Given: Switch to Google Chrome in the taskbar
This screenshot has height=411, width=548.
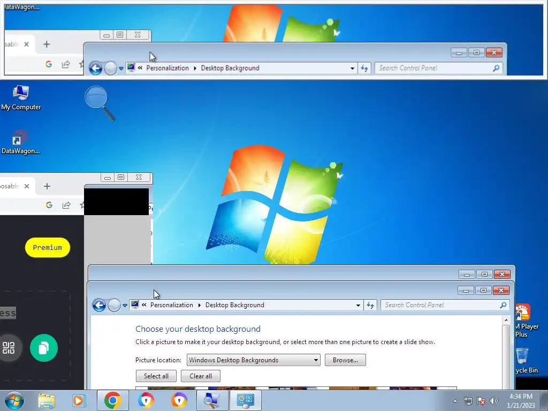Looking at the screenshot, I should point(112,400).
